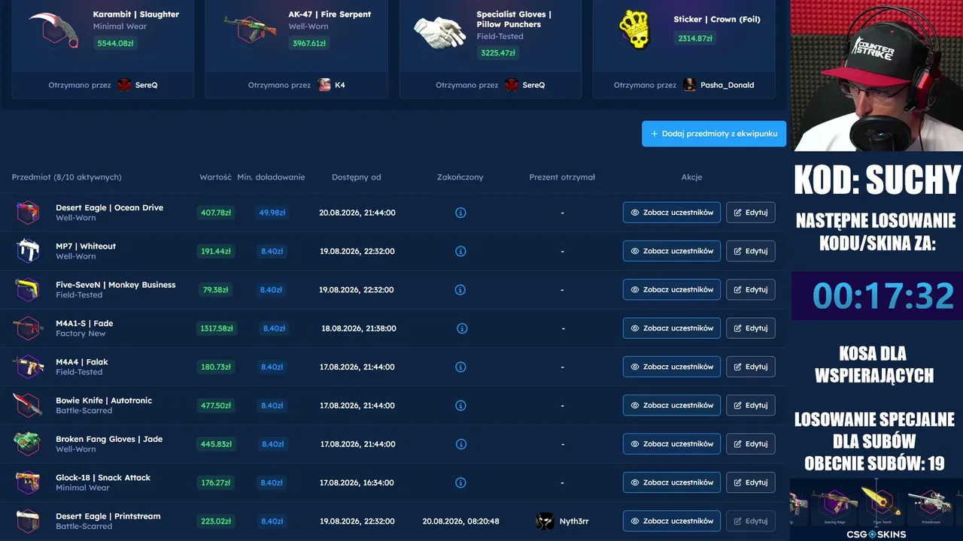This screenshot has height=541, width=963.
Task: Click the SereQ username under Karambit Slaughter
Action: pos(147,85)
